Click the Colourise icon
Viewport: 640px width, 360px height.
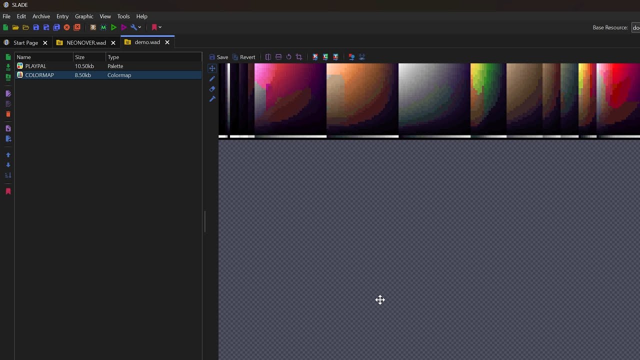pos(325,57)
